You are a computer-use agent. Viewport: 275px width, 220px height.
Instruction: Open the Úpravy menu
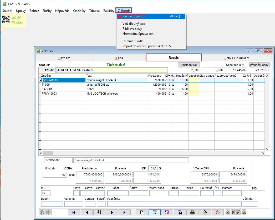point(21,11)
